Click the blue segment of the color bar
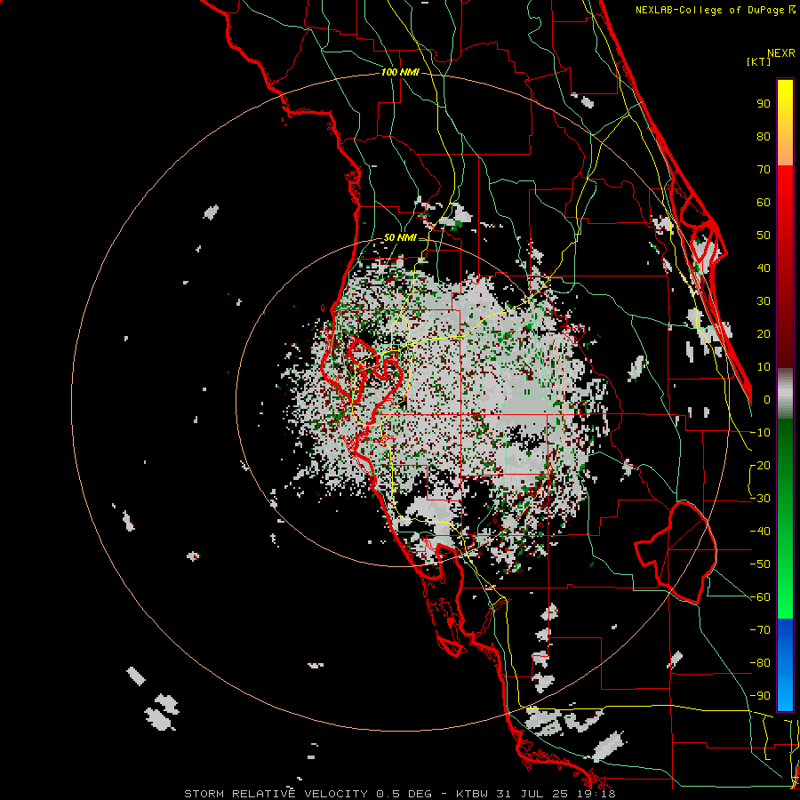The image size is (800, 800). click(x=785, y=665)
